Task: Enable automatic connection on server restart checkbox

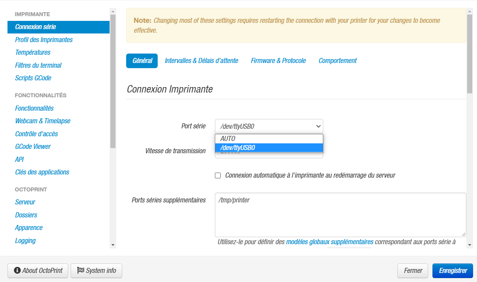Action: tap(218, 175)
